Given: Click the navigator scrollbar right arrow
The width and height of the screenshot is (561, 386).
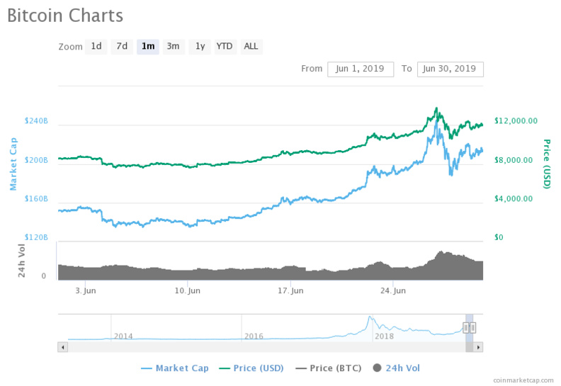Looking at the screenshot, I should click(x=478, y=347).
